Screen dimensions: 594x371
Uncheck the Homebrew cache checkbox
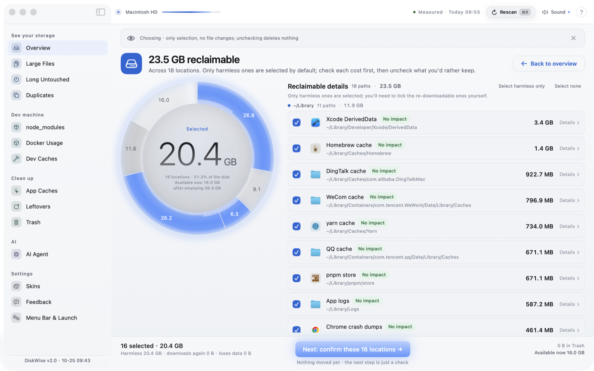click(x=296, y=148)
